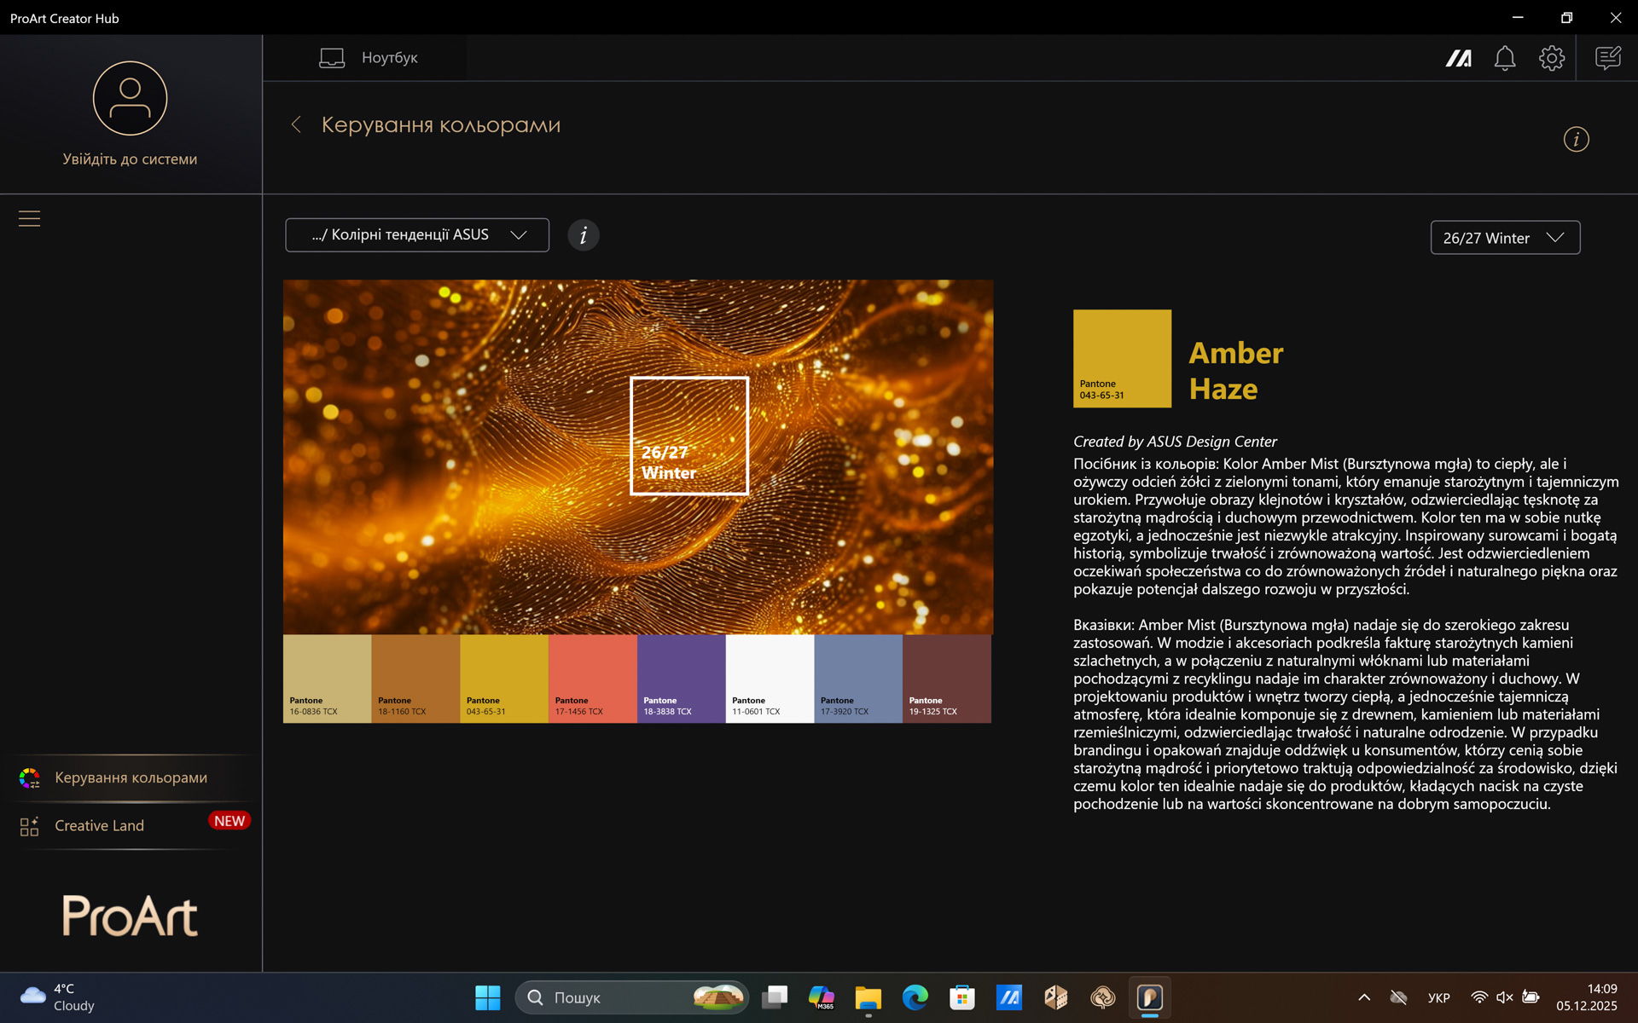Open File Explorer from taskbar
Screen dimensions: 1638x1023
click(x=868, y=997)
